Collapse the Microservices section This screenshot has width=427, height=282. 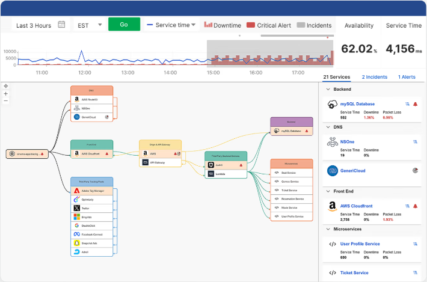[328, 229]
